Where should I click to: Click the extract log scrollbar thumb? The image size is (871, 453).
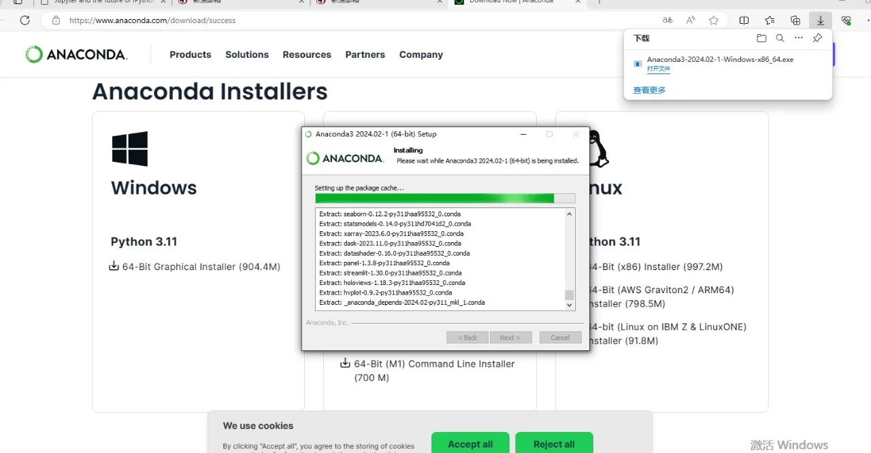tap(570, 295)
